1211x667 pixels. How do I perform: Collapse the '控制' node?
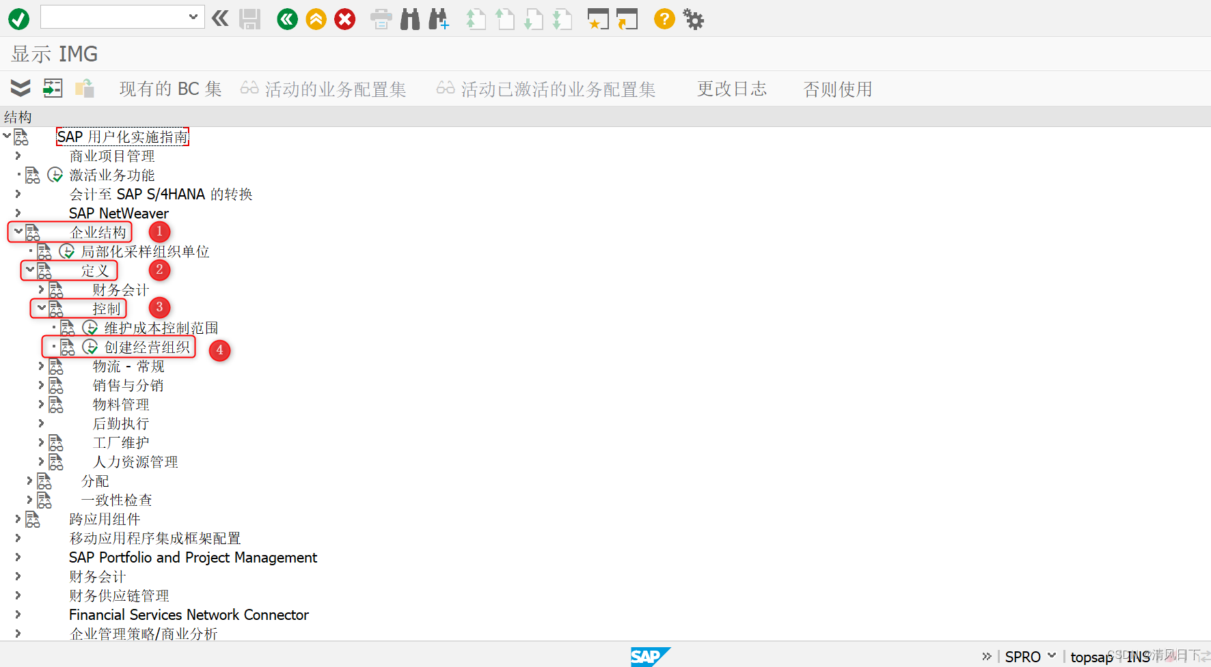coord(42,309)
